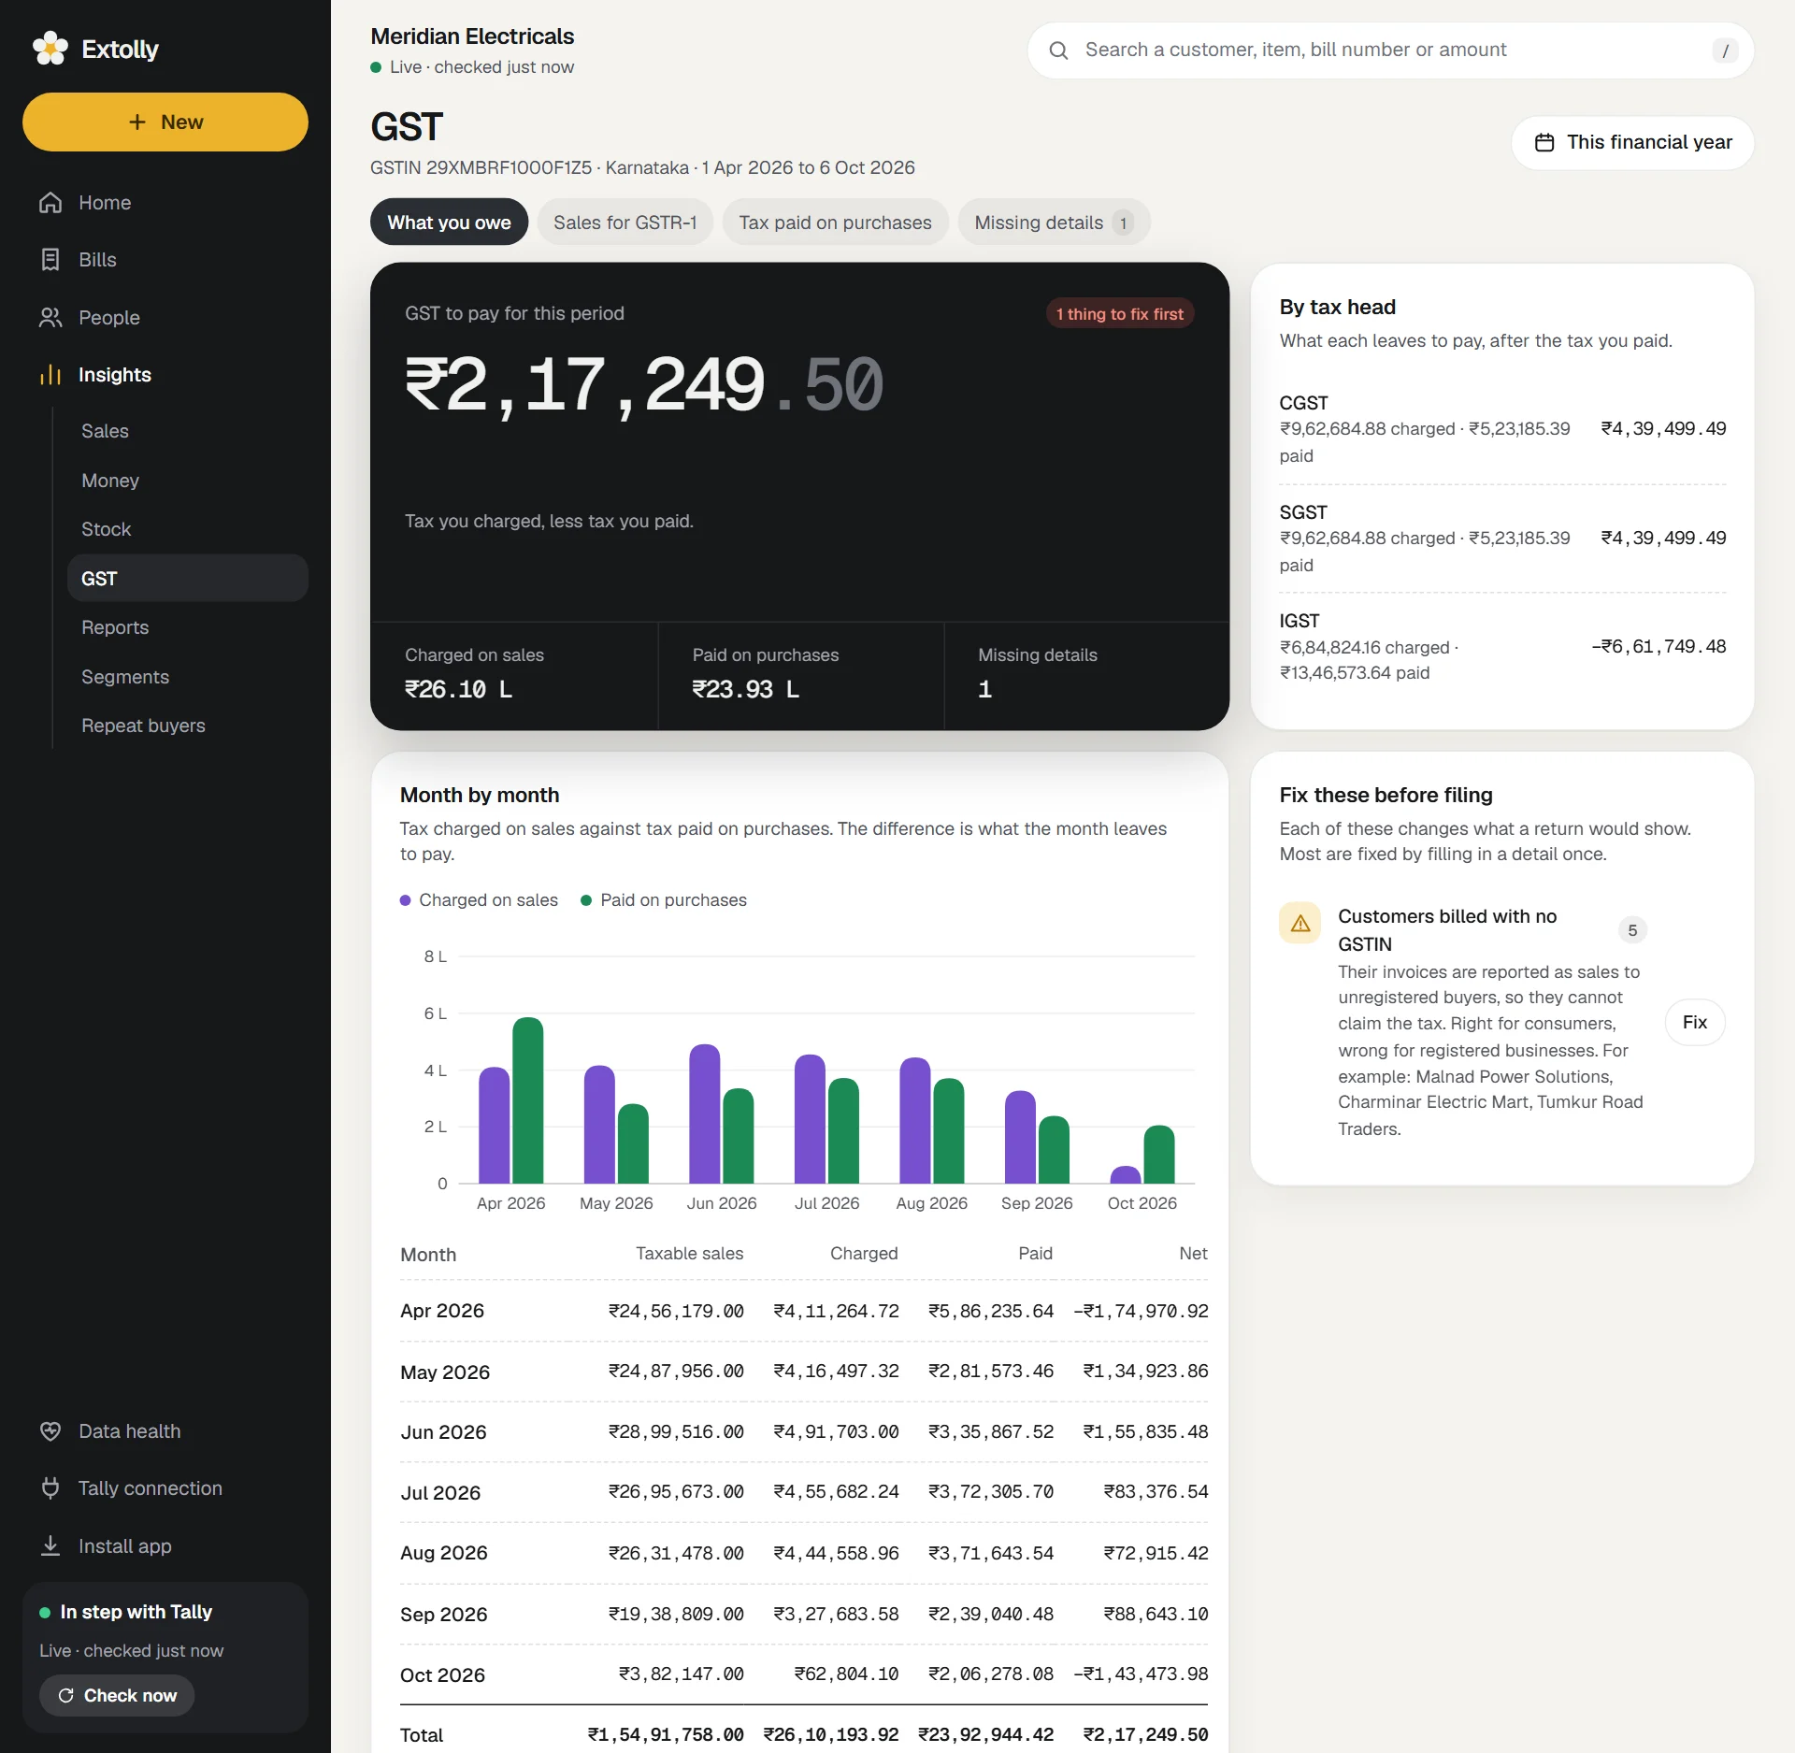
Task: Click the Fix button for customers without GSTIN
Action: (1694, 1023)
